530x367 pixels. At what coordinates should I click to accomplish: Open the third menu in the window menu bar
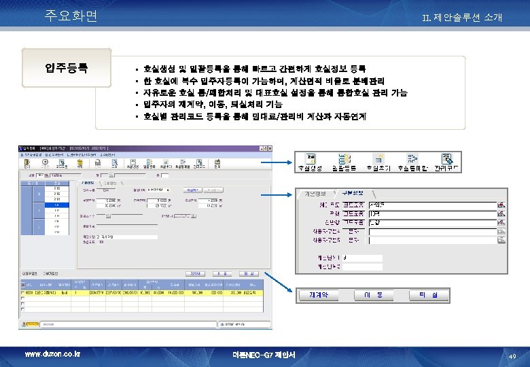click(x=82, y=154)
